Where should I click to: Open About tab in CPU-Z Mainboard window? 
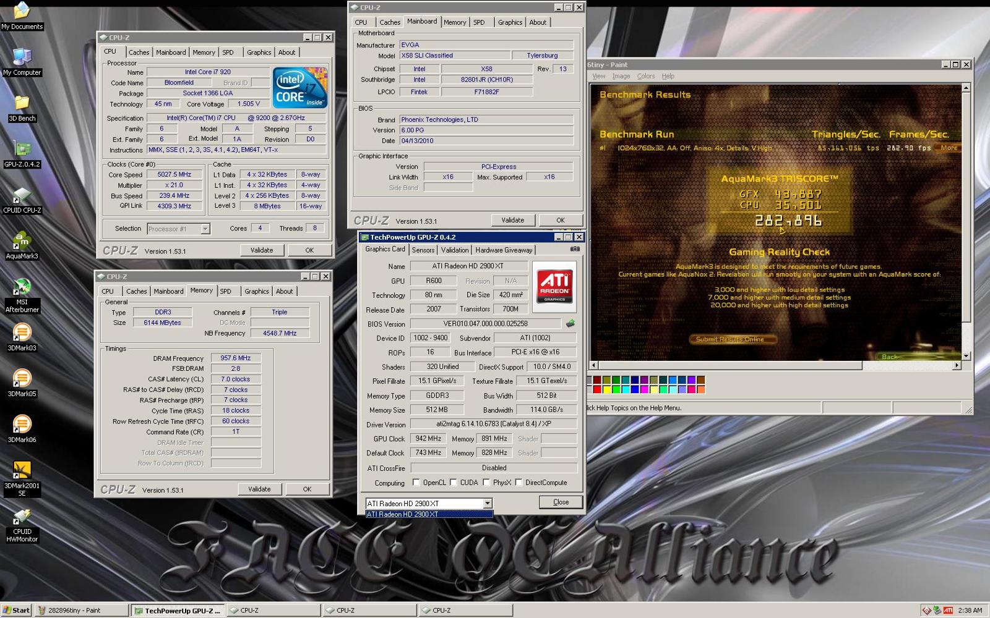pos(538,22)
